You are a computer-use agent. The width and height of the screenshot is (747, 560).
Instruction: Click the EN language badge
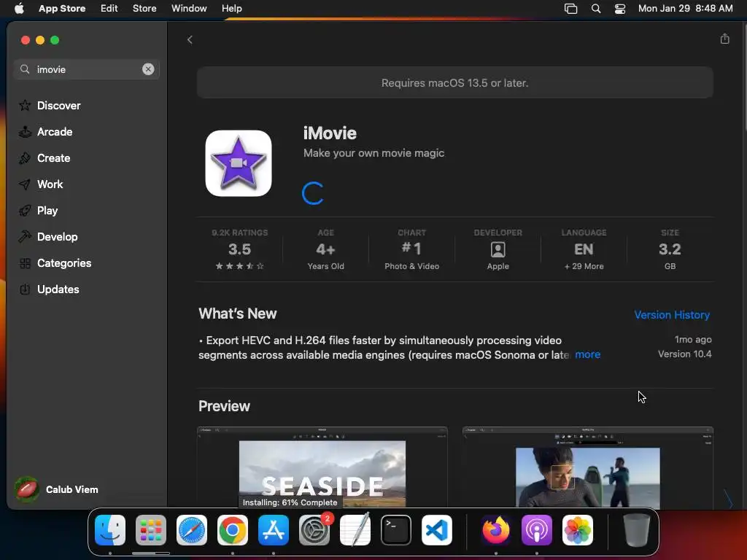[x=584, y=249]
